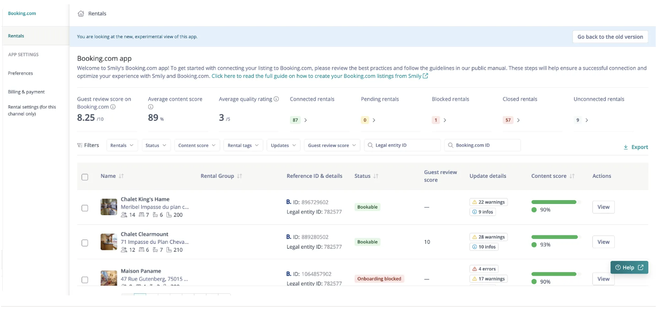Open the Rental tags filter dropdown
The width and height of the screenshot is (659, 313).
tap(243, 145)
